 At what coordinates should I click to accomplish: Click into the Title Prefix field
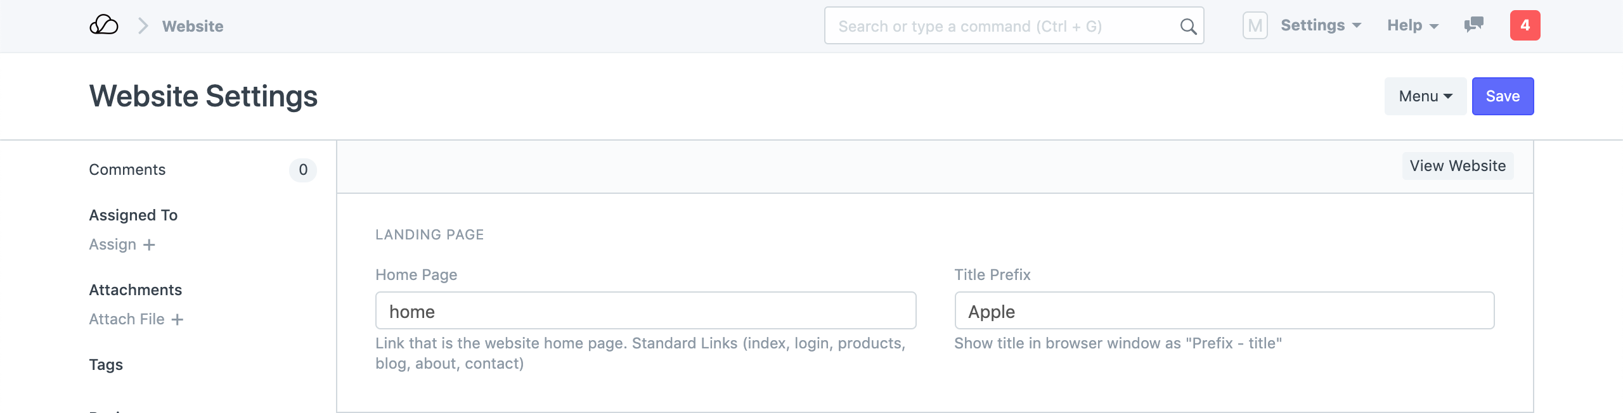click(x=1224, y=311)
